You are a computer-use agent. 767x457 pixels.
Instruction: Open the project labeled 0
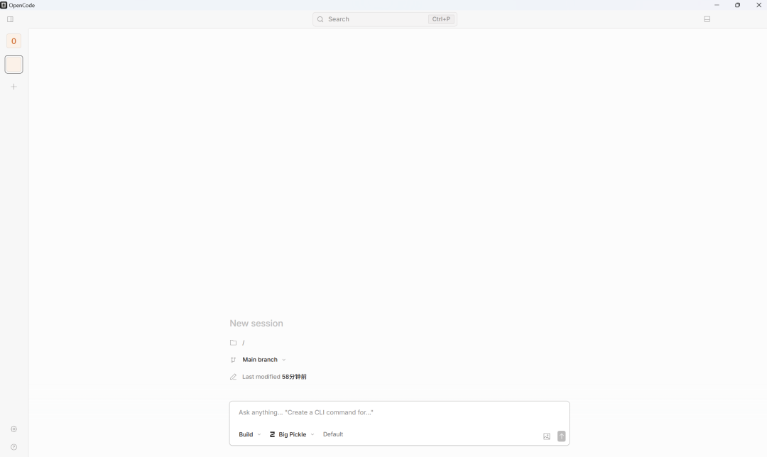click(13, 41)
